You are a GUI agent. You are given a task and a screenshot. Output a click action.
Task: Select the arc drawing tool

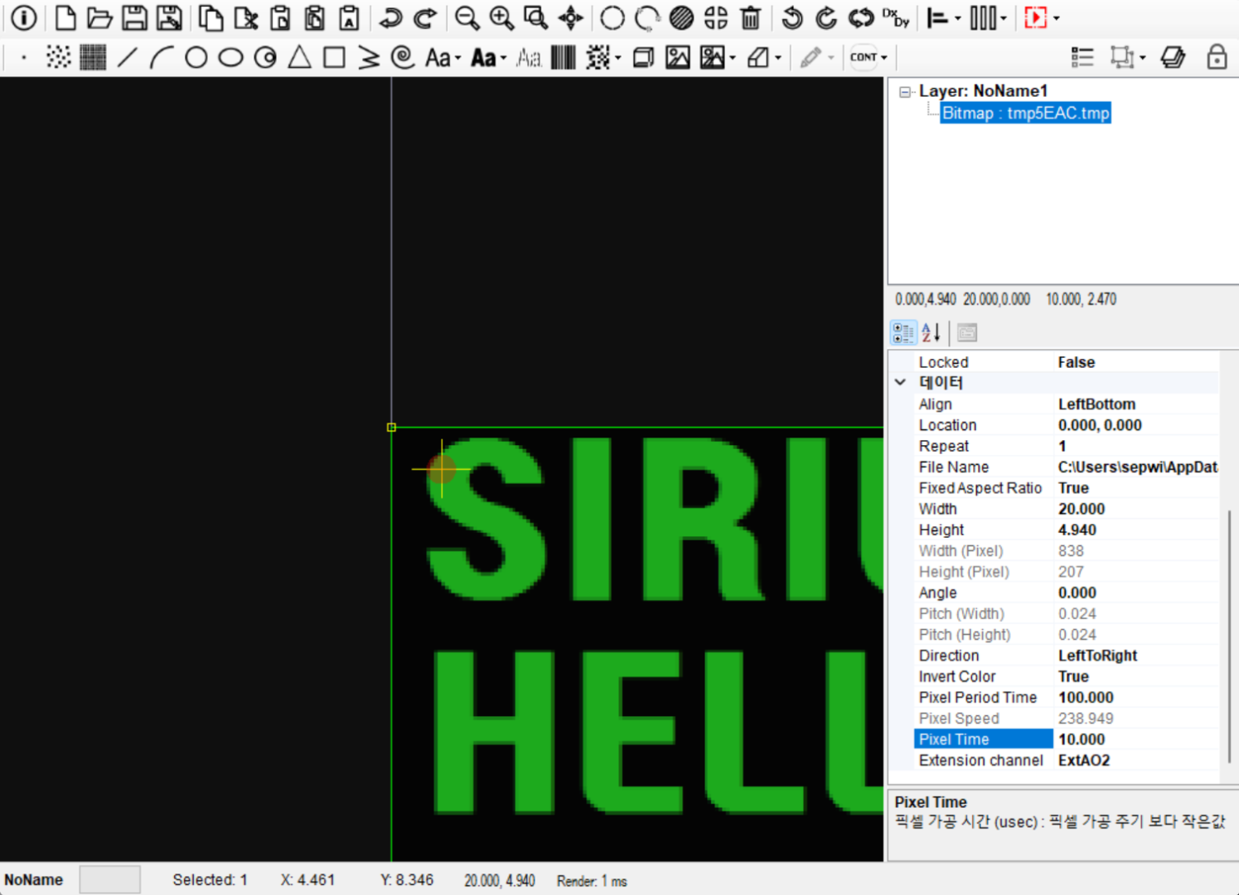162,57
